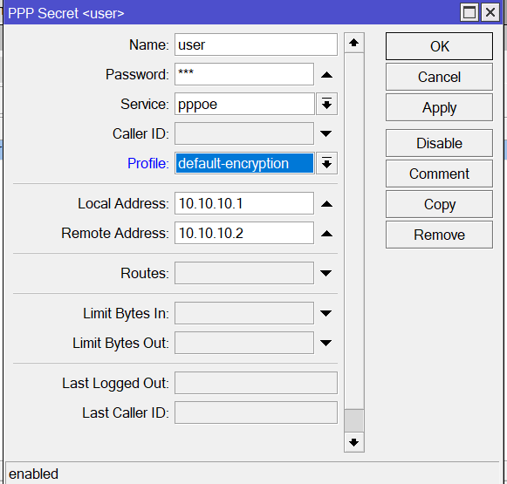Expand the Caller ID field arrow
Screen dimensions: 507x484
coord(326,133)
